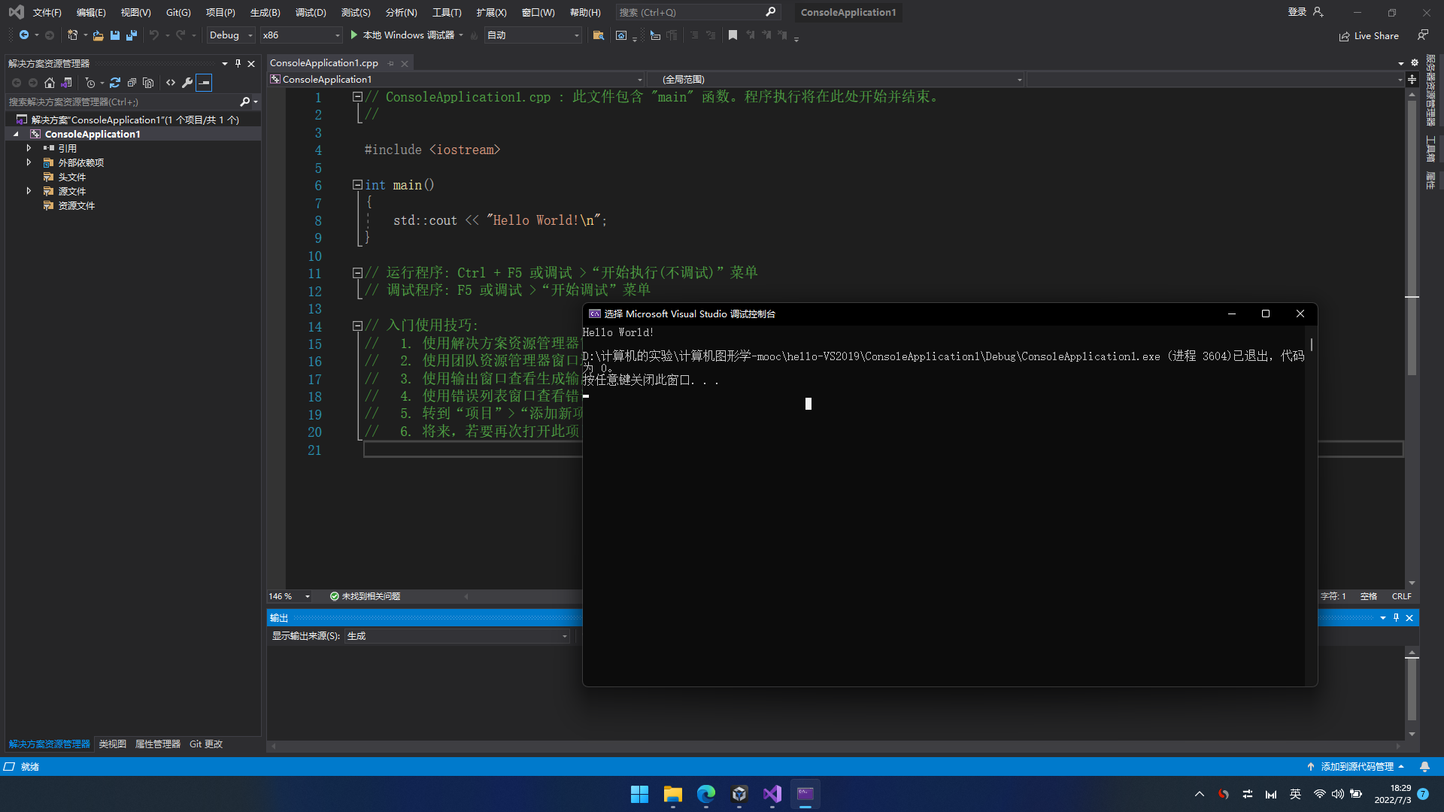Screen dimensions: 1444x812
Task: Switch to the 类视图 tab
Action: click(x=112, y=744)
